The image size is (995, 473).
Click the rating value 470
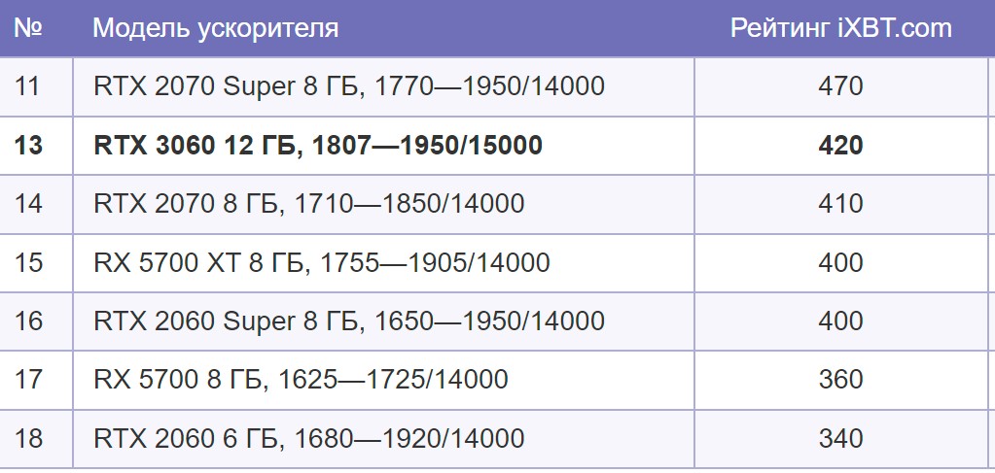click(840, 86)
